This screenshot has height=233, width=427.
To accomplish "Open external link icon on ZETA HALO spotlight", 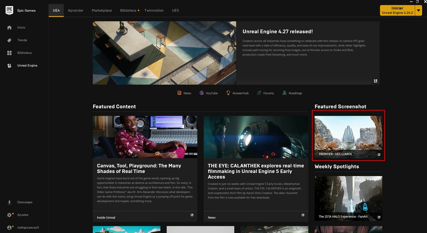I will tap(379, 217).
